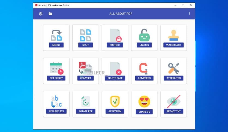Open the Protect padlock document icon

[x=115, y=35]
